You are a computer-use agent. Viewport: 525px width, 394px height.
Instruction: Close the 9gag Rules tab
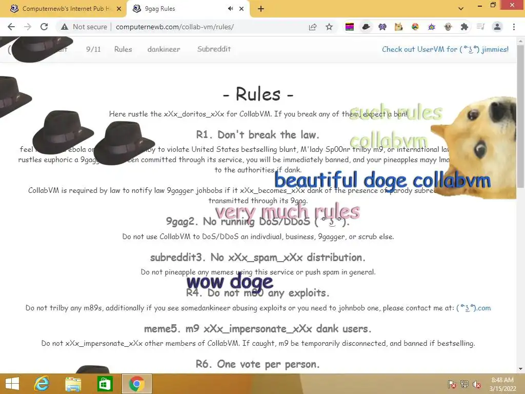pyautogui.click(x=241, y=9)
